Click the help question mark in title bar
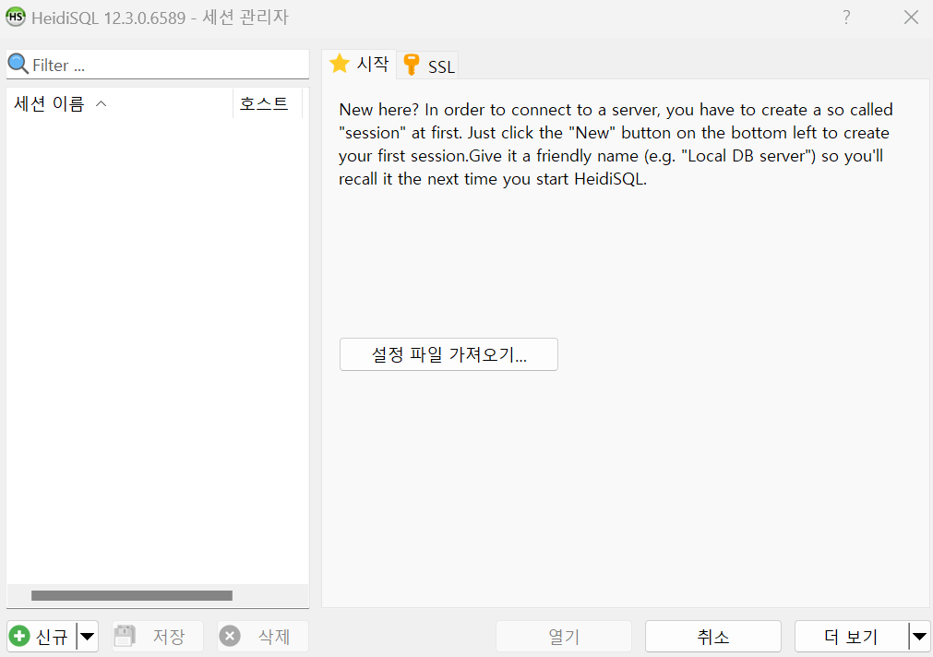This screenshot has width=933, height=657. click(846, 18)
